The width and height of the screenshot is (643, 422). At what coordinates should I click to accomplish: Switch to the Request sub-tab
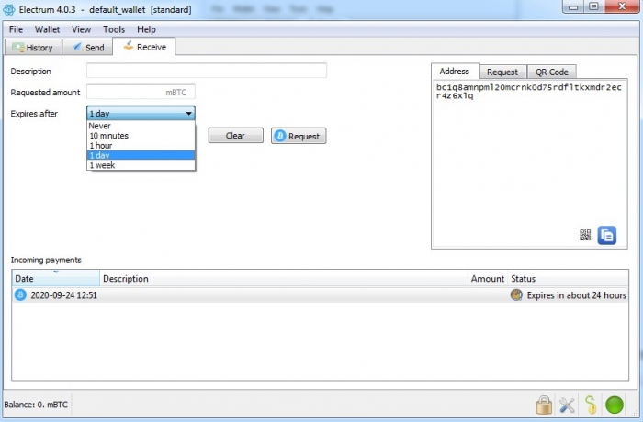502,72
